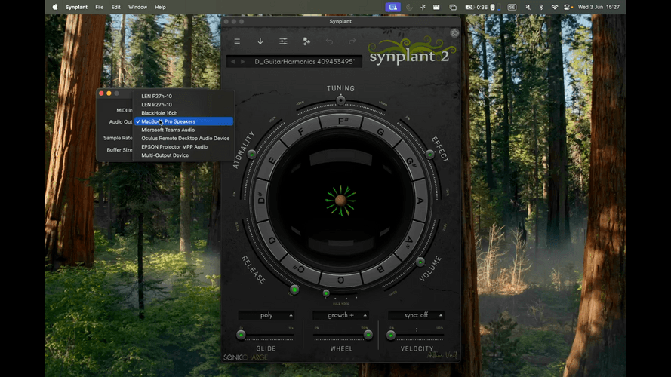Select Multi-Output Device option
This screenshot has width=671, height=377.
coord(183,155)
